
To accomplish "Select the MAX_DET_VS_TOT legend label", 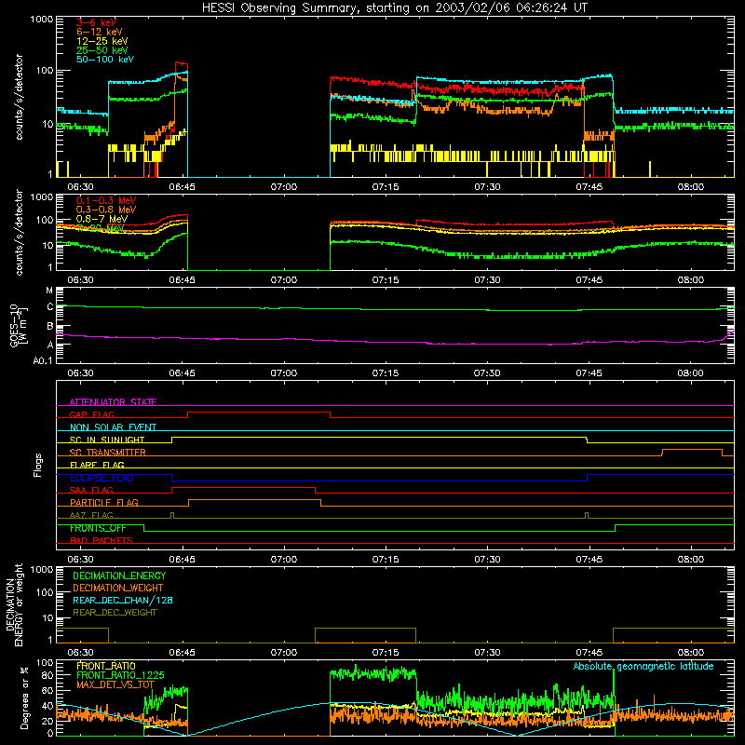I will [115, 684].
